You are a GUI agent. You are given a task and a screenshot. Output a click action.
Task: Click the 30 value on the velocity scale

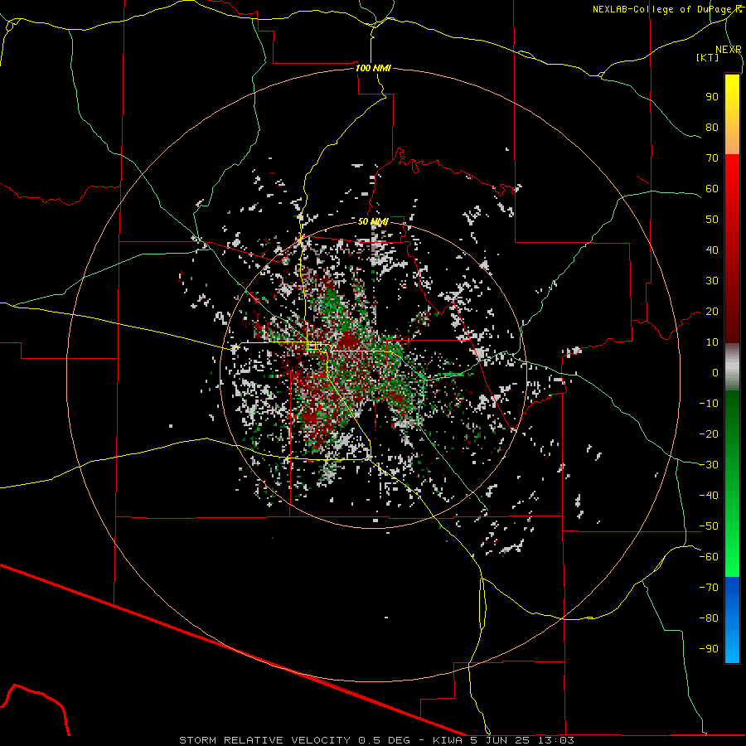(712, 281)
